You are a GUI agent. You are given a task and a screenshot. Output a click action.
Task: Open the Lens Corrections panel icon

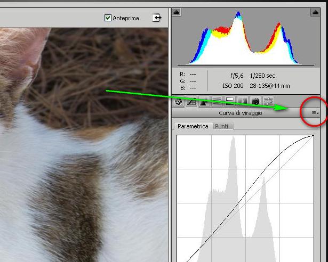243,101
